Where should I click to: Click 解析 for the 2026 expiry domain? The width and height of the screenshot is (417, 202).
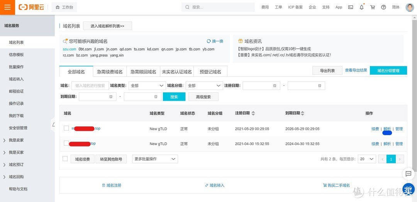387,129
